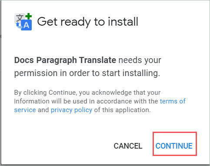Click the blue 'A' tile in the icon
210x166 pixels.
27,25
